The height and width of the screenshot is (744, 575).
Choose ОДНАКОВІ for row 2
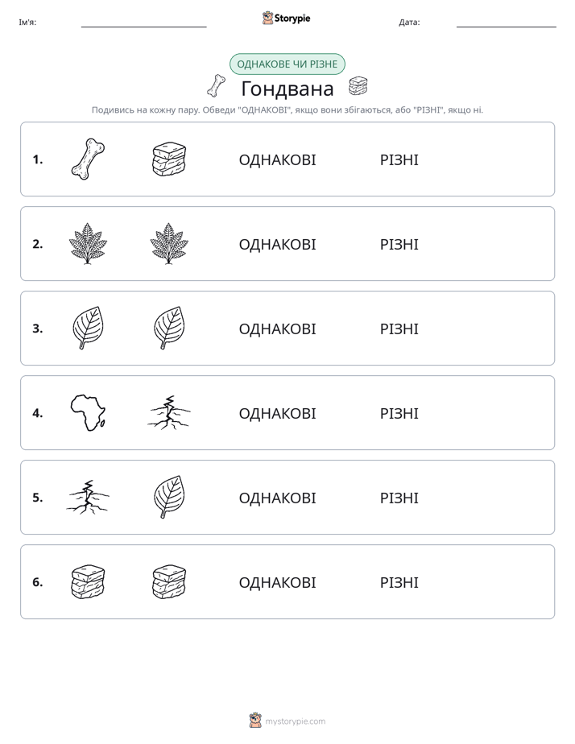[x=277, y=244]
